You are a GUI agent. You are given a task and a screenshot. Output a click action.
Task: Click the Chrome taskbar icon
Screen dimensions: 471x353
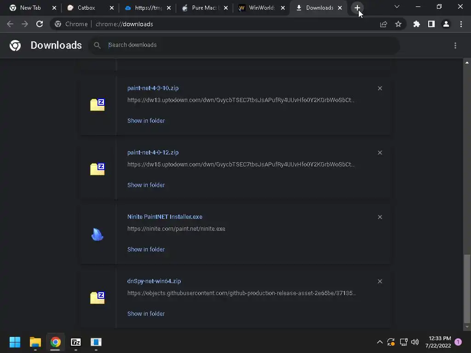pyautogui.click(x=55, y=342)
